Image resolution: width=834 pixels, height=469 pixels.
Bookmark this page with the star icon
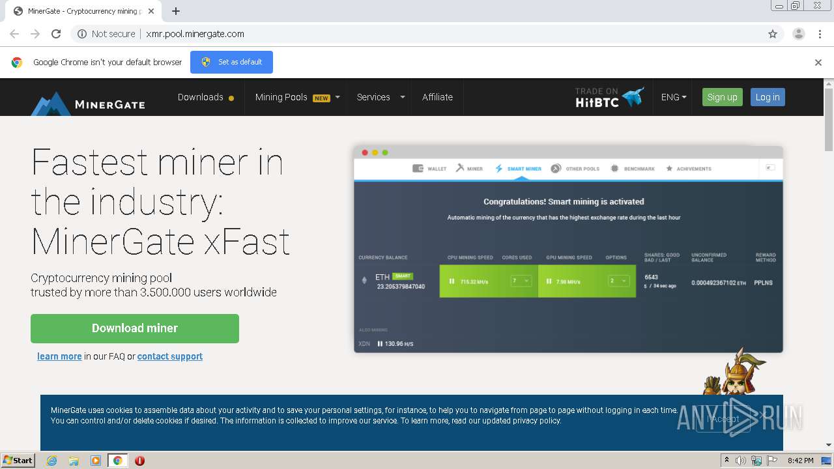pyautogui.click(x=773, y=34)
